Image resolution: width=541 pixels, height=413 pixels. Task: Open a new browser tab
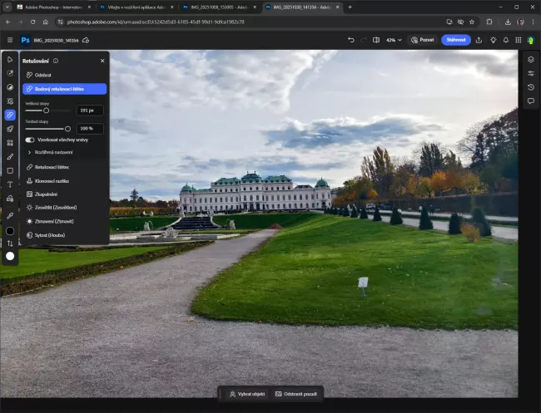(350, 7)
